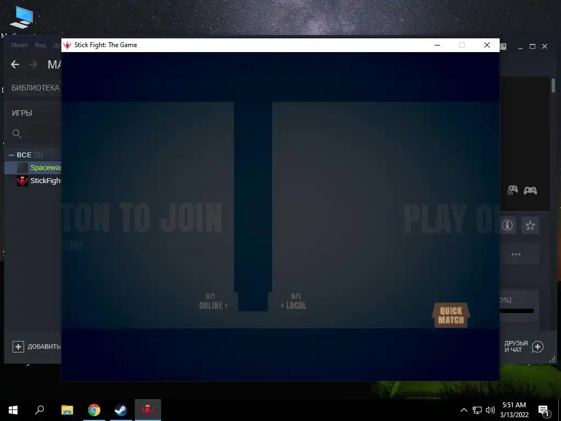Click the library search magnifier icon
The height and width of the screenshot is (421, 561).
(x=16, y=134)
